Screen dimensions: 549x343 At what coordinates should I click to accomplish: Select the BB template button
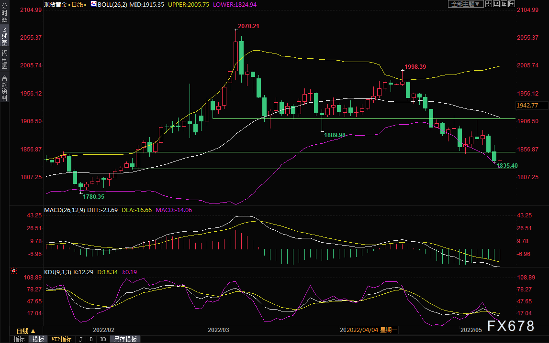coord(103,339)
